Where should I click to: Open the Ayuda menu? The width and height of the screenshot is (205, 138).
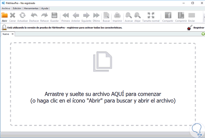tap(45, 8)
